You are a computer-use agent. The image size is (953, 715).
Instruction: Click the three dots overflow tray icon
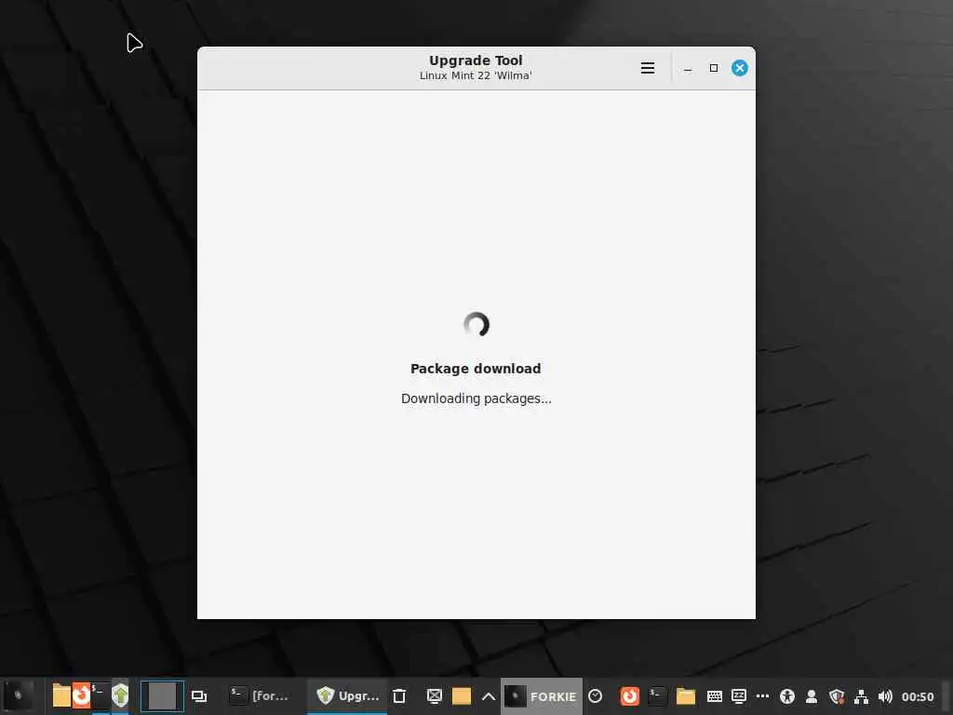763,696
